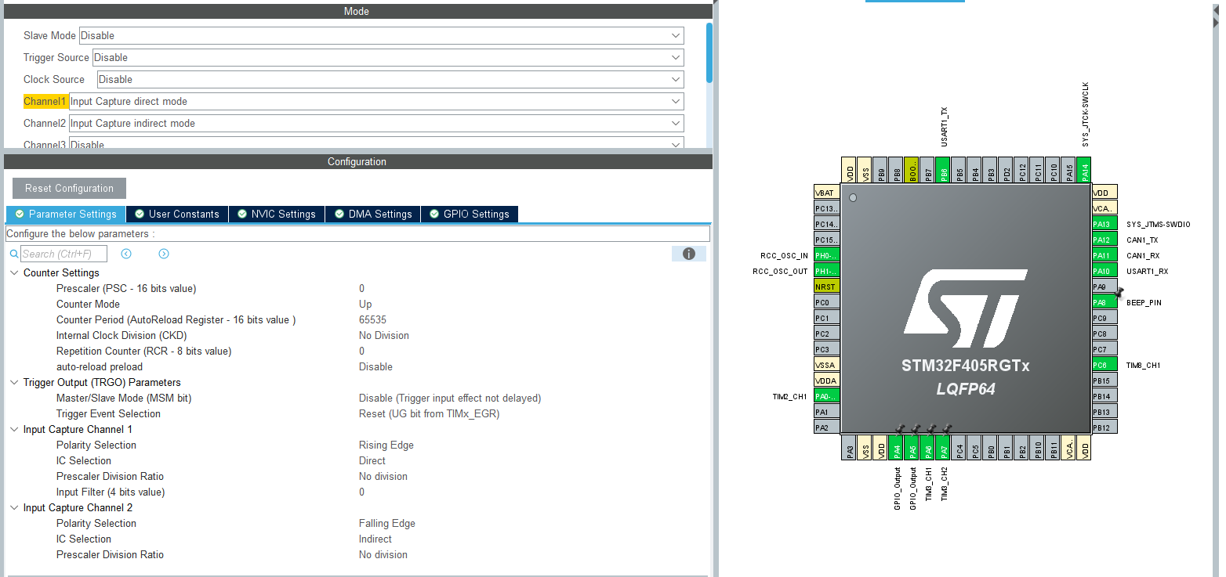The width and height of the screenshot is (1226, 577).
Task: Go to next search result arrow
Action: pos(164,254)
